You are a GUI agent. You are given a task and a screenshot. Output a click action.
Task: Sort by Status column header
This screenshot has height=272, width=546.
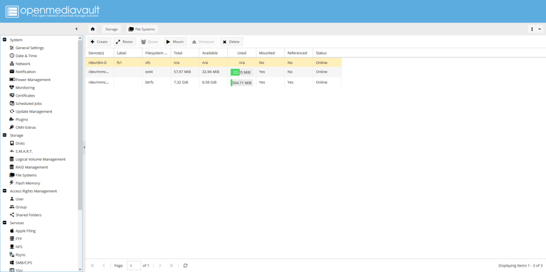coord(327,53)
